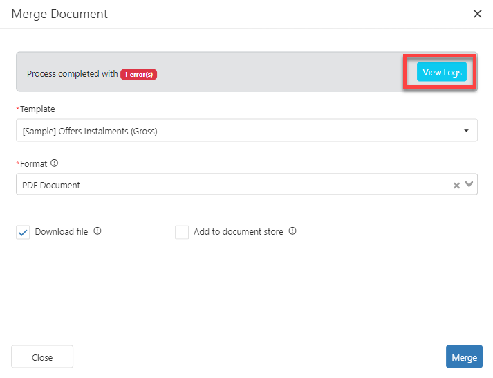Click the PDF Document format field

[x=228, y=185]
